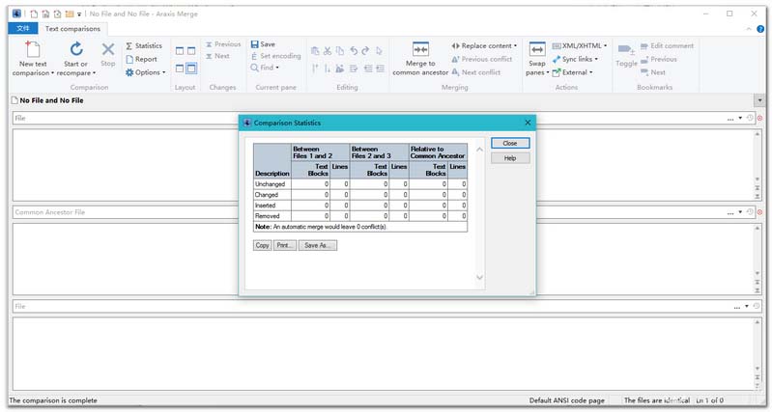Image resolution: width=772 pixels, height=412 pixels.
Task: Go to Previous change in Changes group
Action: [x=223, y=44]
